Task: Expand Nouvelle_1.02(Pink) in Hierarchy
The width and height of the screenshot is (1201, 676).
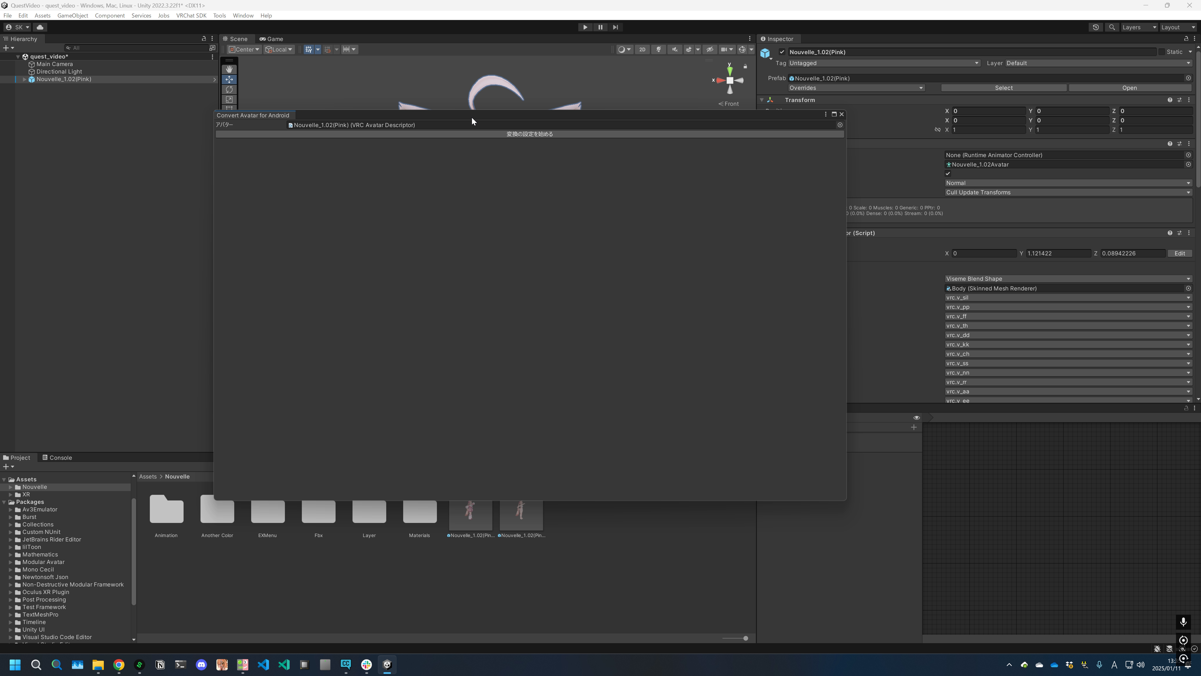Action: click(x=25, y=79)
